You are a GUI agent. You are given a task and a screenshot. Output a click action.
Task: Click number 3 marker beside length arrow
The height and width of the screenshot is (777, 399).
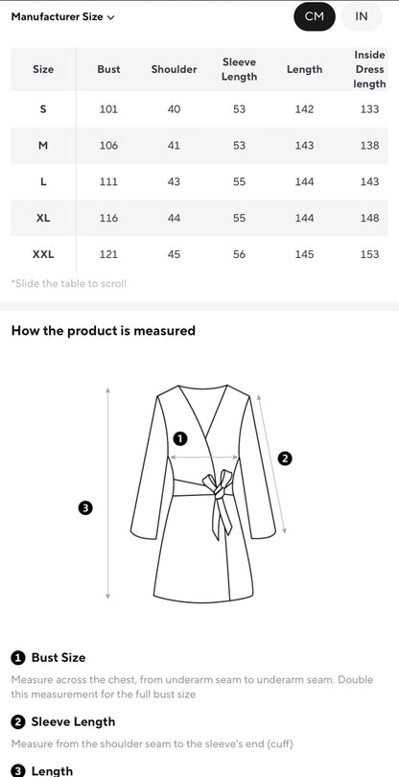pyautogui.click(x=85, y=507)
